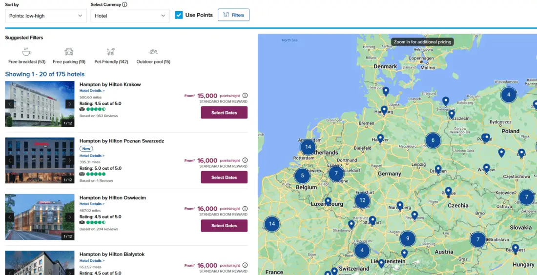Image resolution: width=537 pixels, height=275 pixels.
Task: Click the Free breakfast coffee cup icon
Action: 27,52
